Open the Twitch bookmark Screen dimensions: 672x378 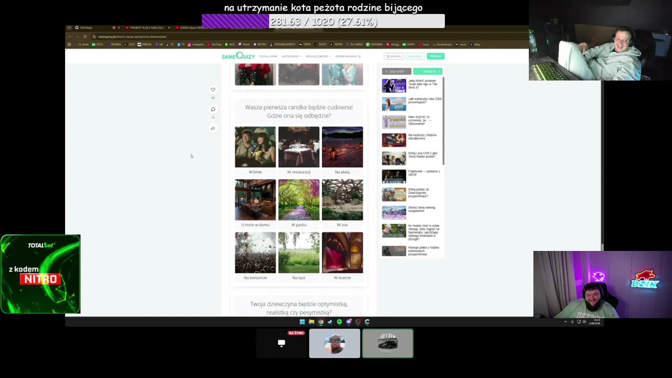pos(244,45)
